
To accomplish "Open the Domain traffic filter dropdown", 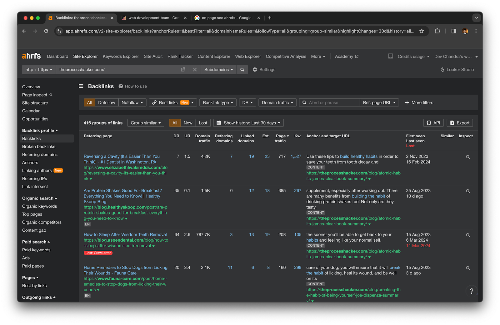I will tap(277, 102).
